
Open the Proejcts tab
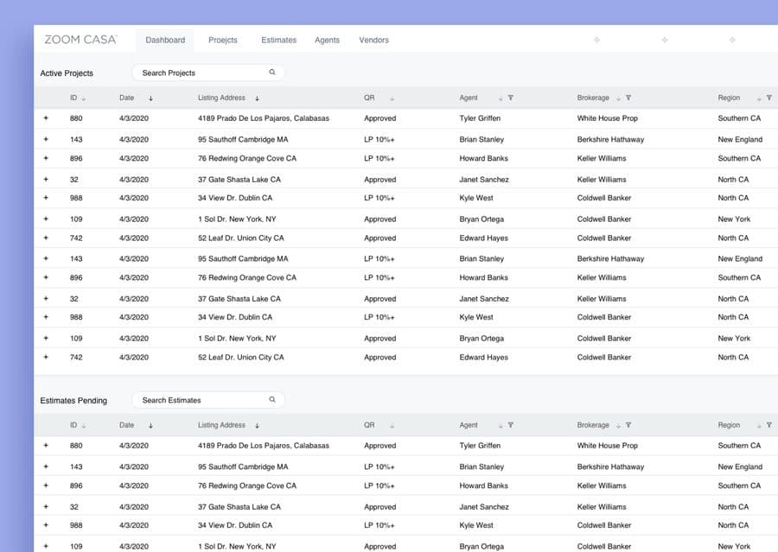223,41
